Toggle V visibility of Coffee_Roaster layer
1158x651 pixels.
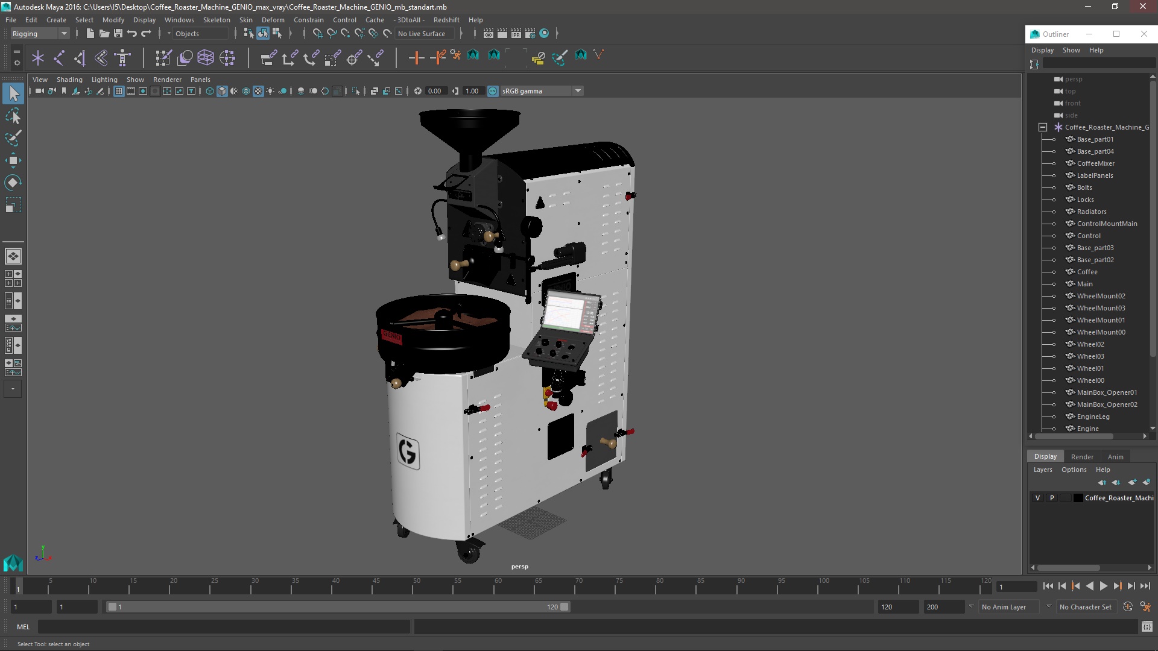pyautogui.click(x=1037, y=498)
